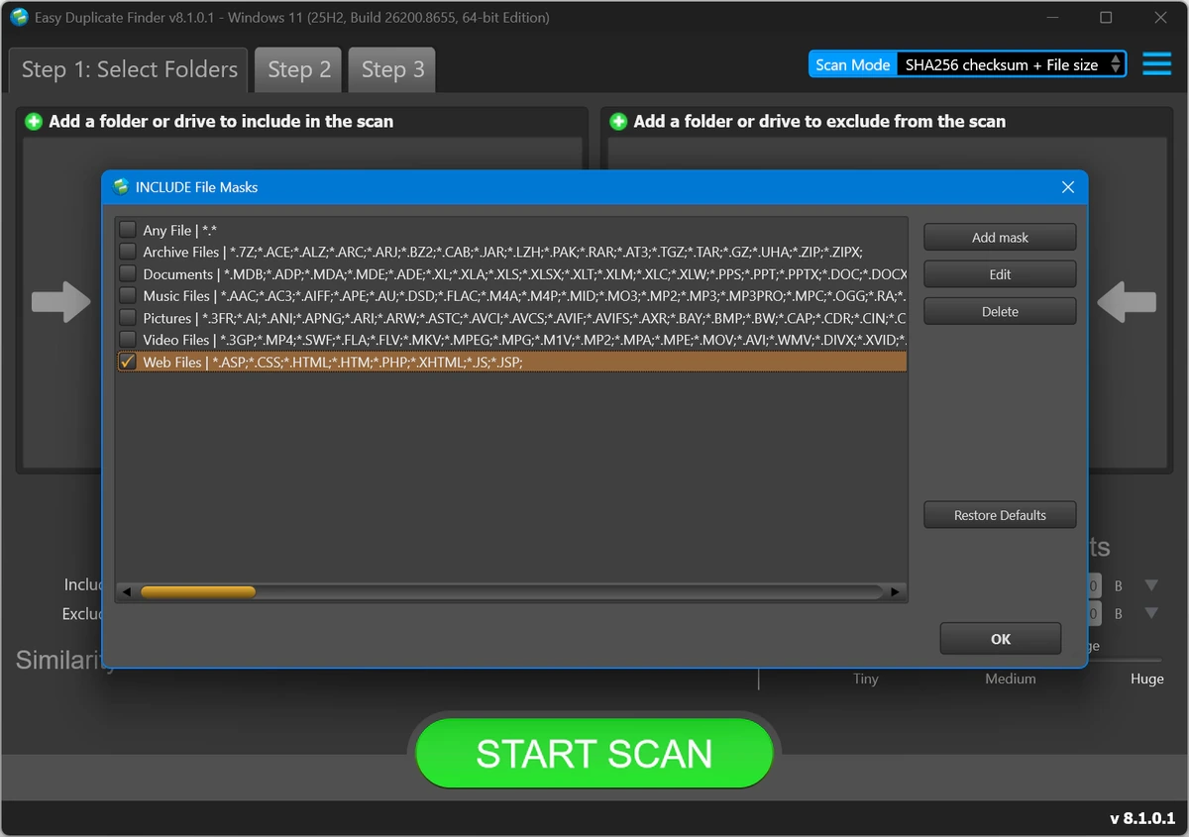The width and height of the screenshot is (1189, 837).
Task: Click the green plus icon for include folder
Action: [34, 122]
